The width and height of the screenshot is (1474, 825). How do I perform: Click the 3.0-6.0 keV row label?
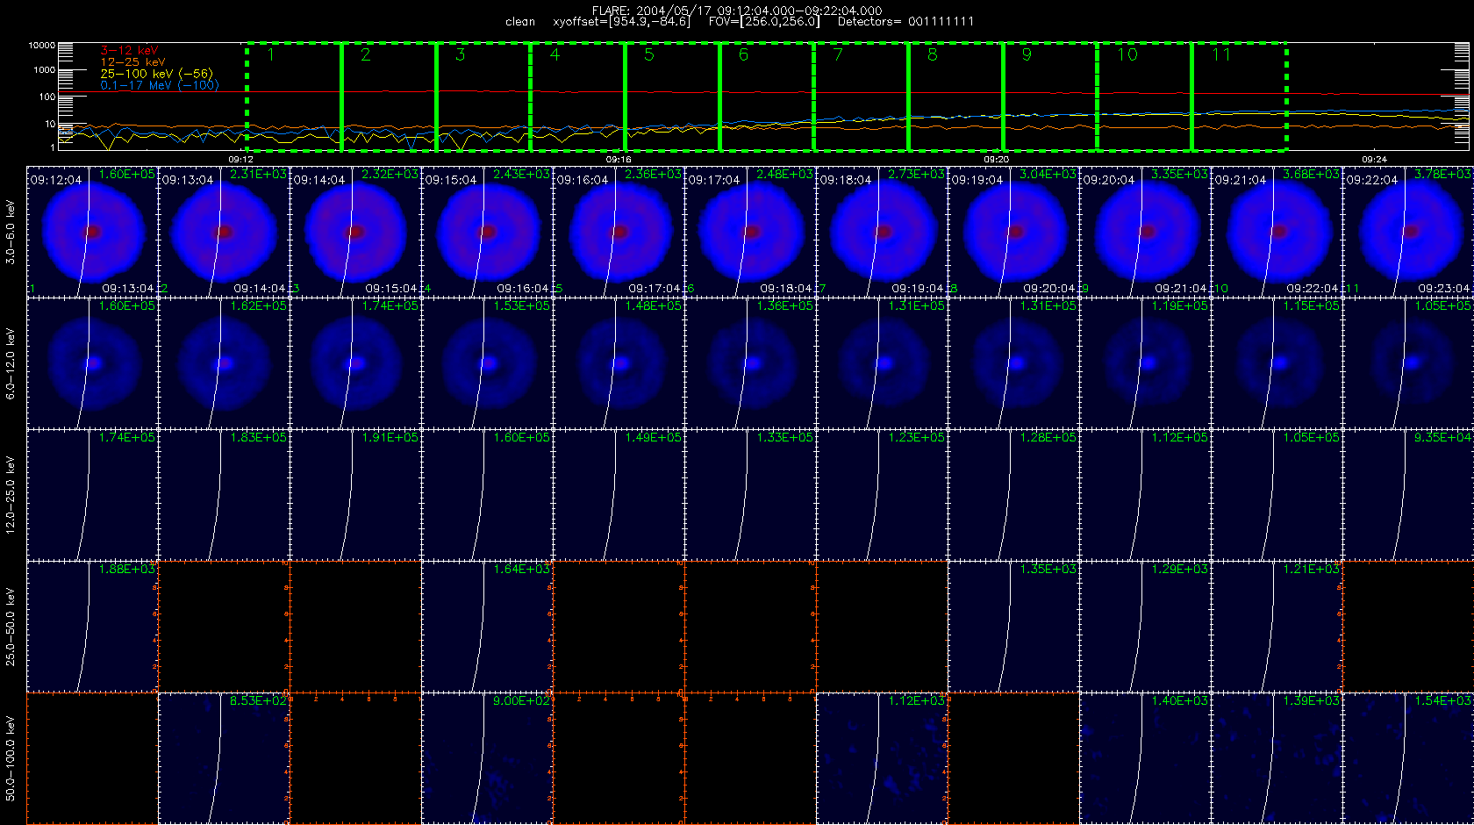pyautogui.click(x=11, y=232)
